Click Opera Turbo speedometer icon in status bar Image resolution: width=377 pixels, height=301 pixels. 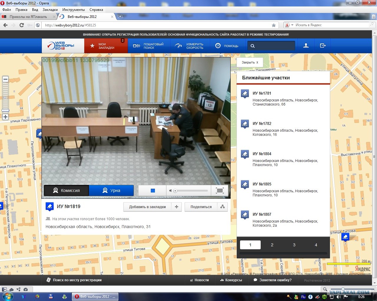26,290
